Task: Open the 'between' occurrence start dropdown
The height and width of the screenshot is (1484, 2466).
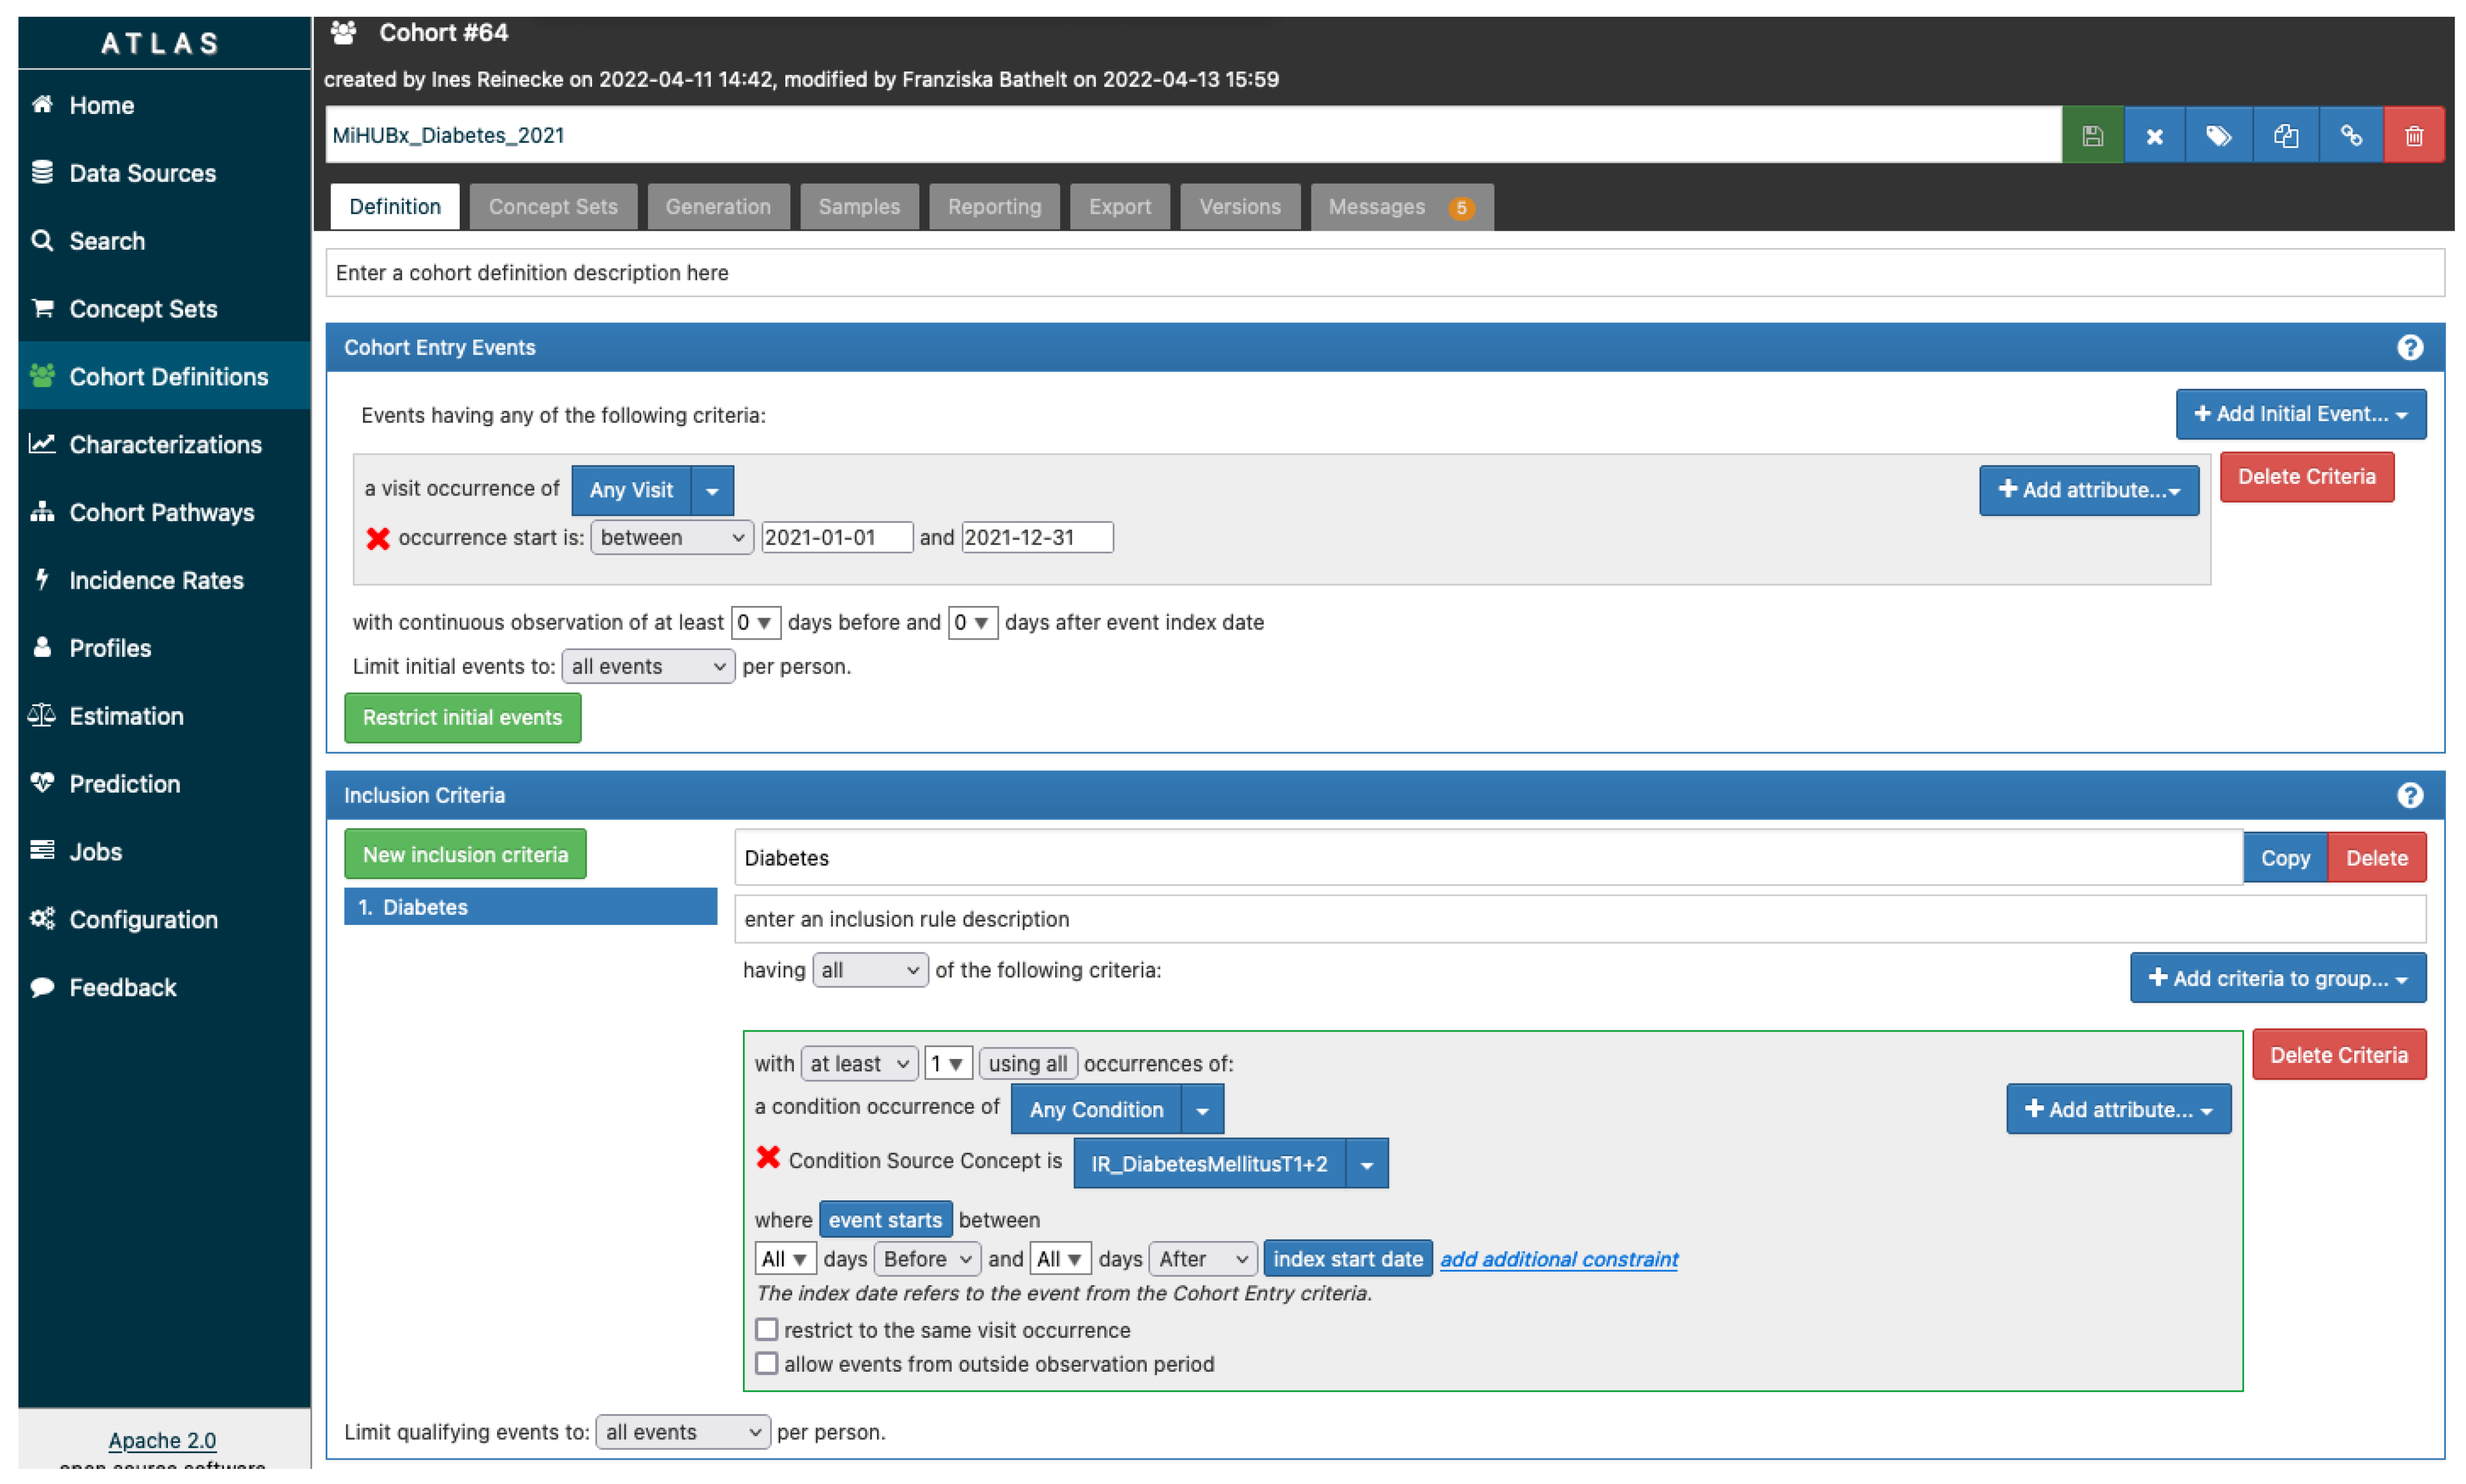Action: [x=671, y=537]
